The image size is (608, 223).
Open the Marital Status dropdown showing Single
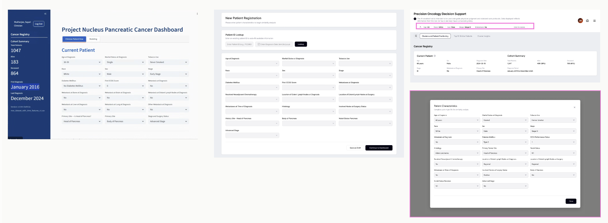(x=125, y=62)
